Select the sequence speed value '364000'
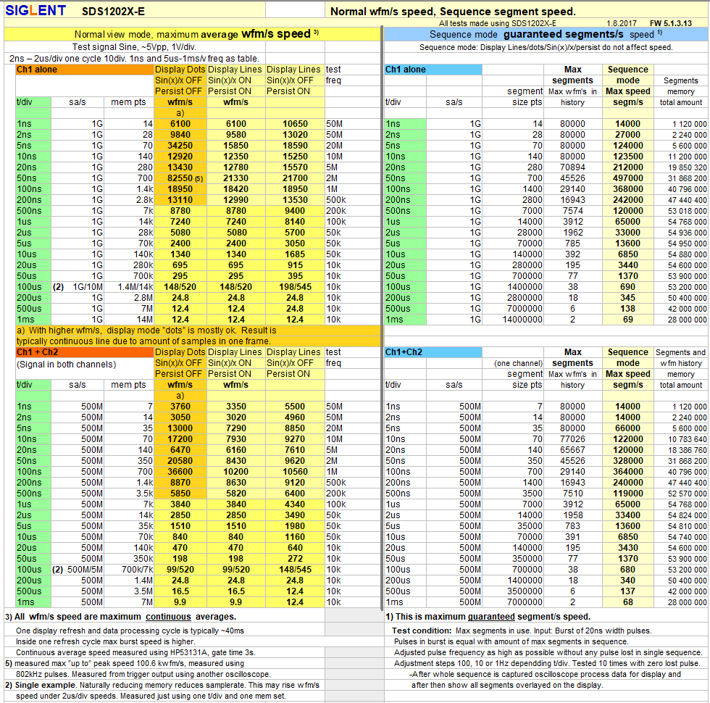This screenshot has width=710, height=703. pos(627,472)
